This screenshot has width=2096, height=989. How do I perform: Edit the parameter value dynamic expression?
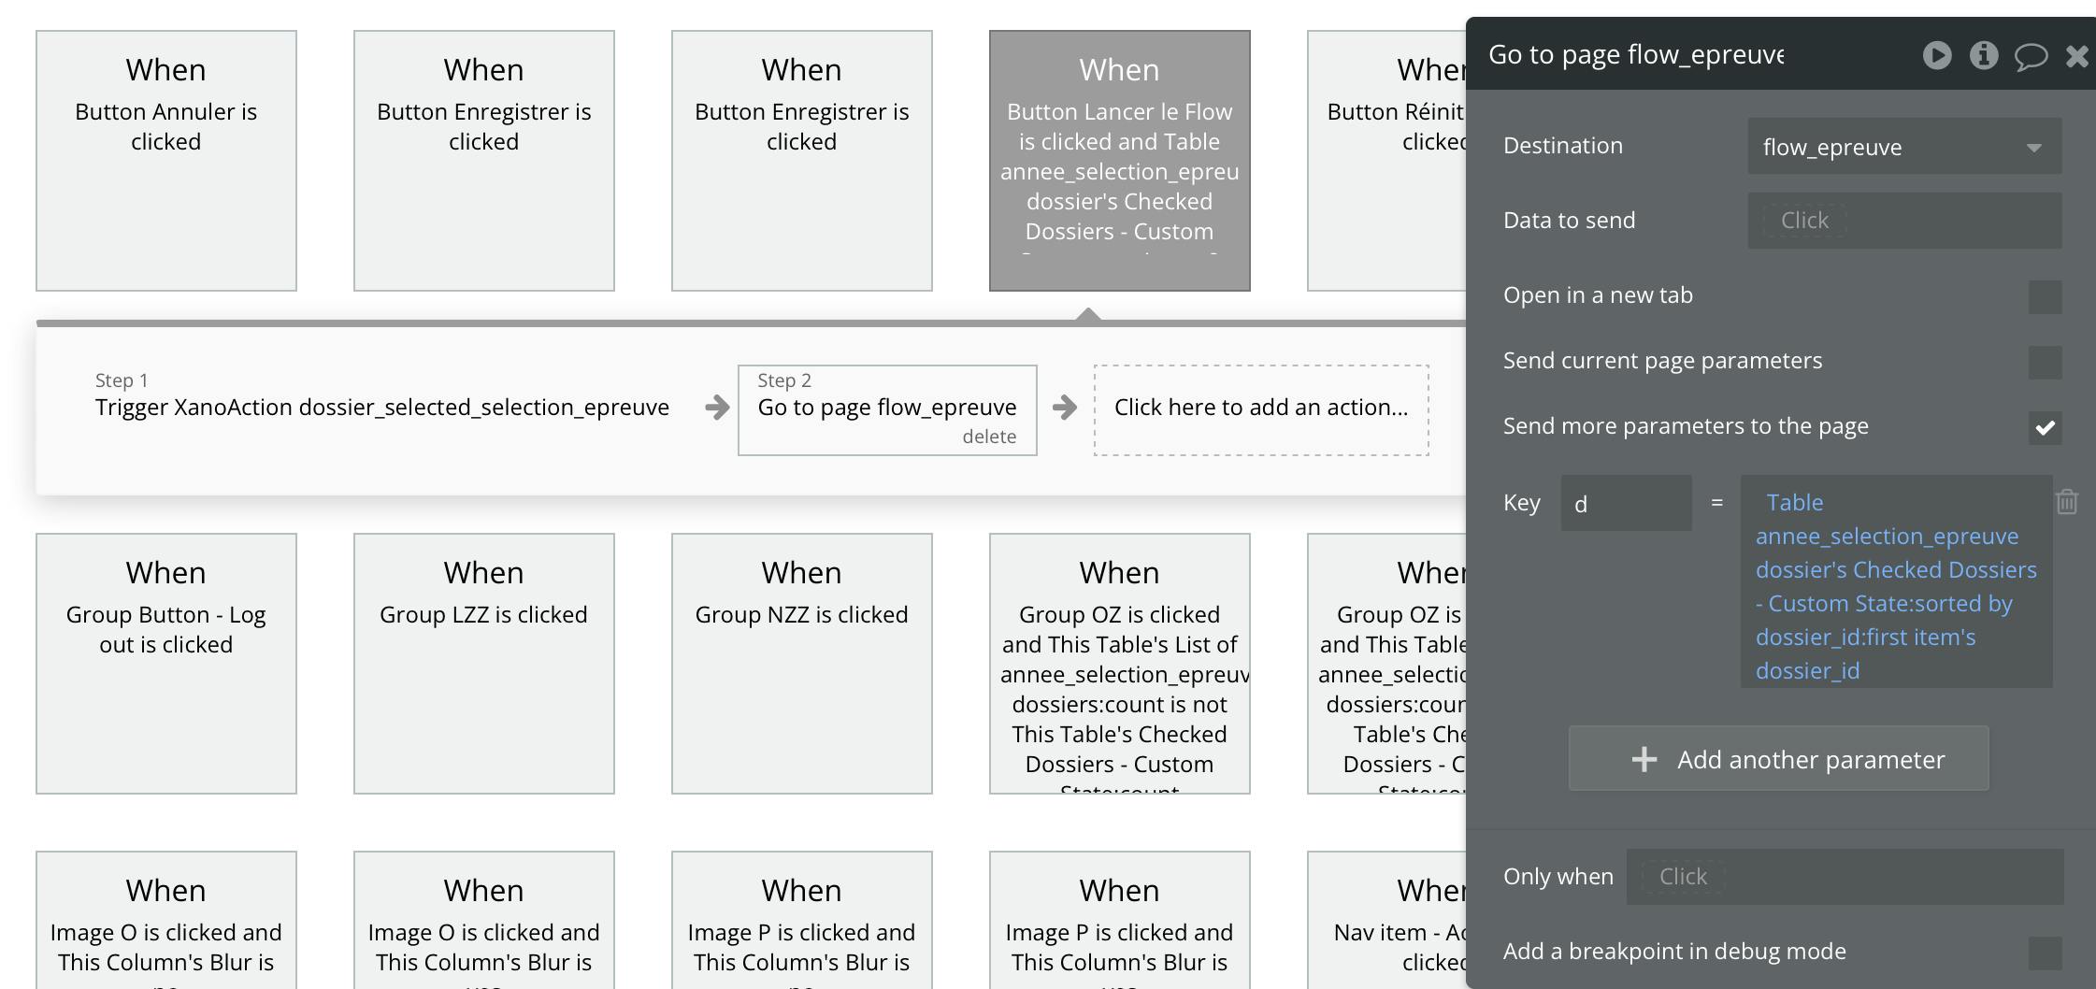(x=1896, y=581)
